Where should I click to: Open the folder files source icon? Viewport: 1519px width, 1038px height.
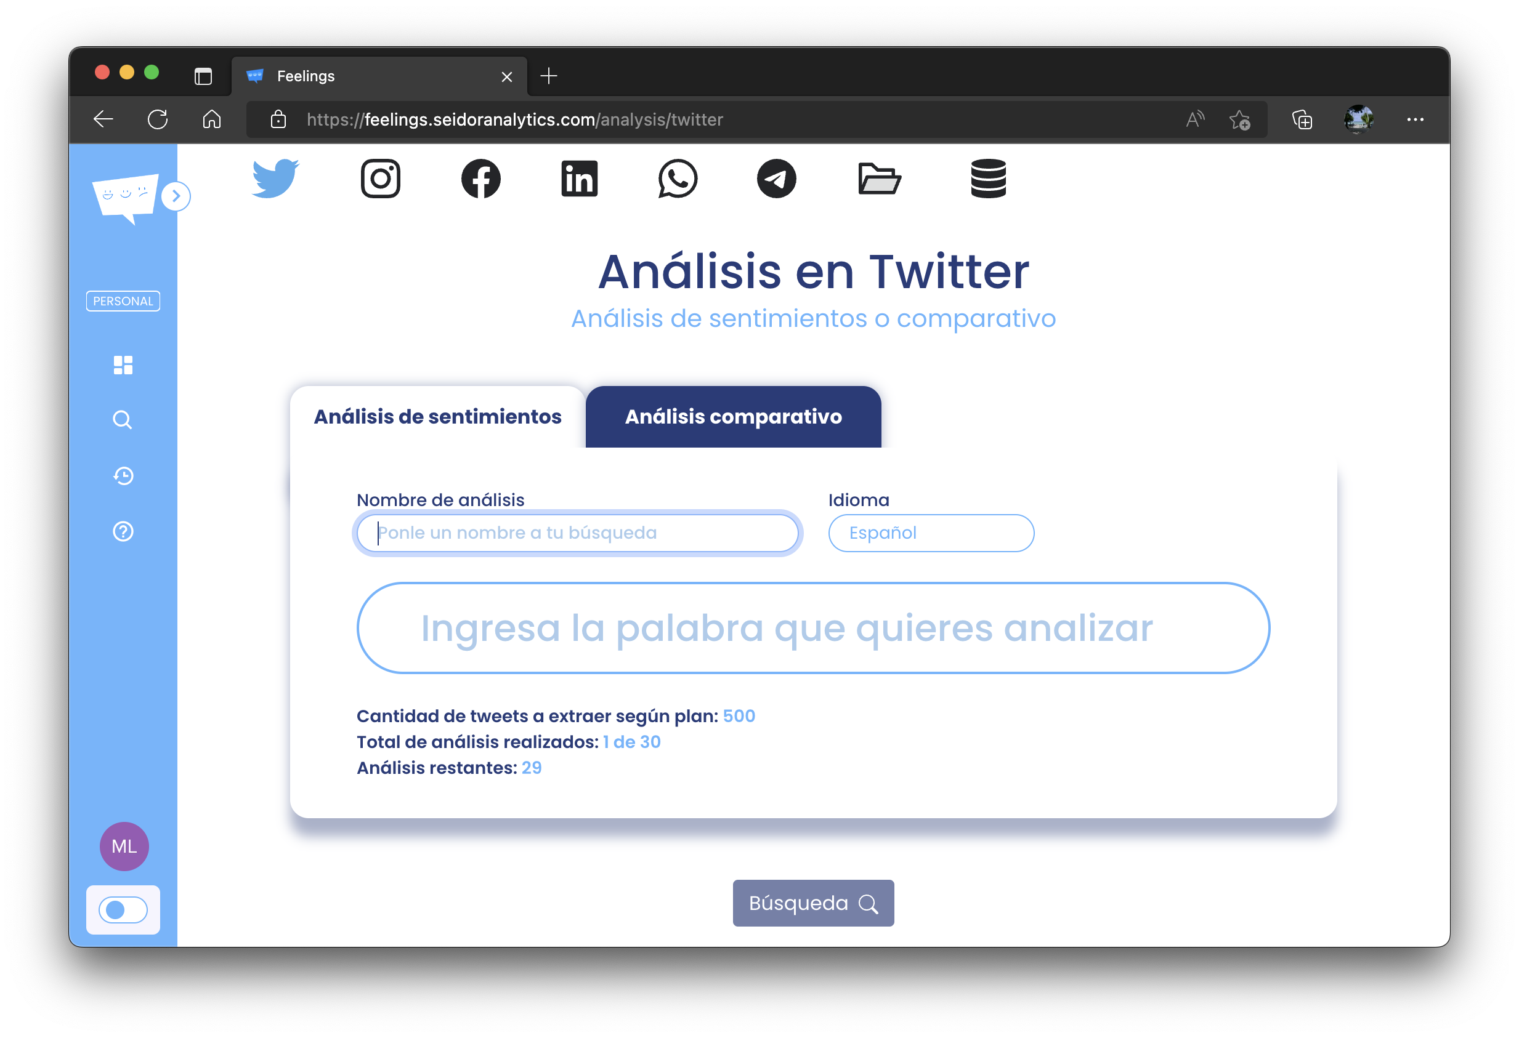click(879, 179)
